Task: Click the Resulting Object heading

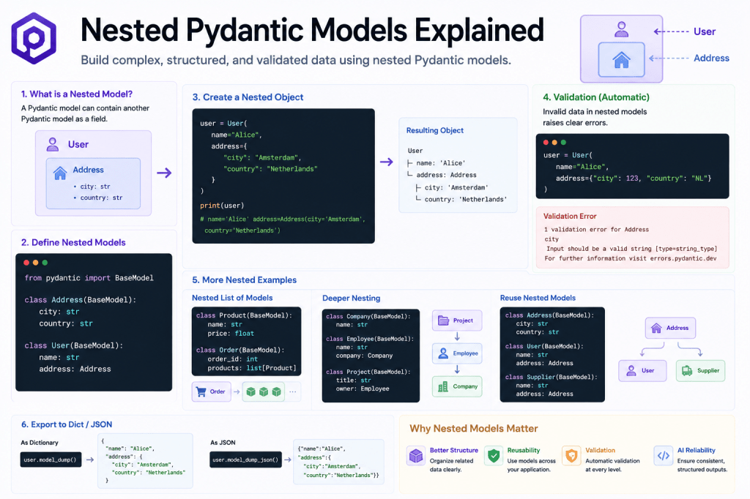Action: click(x=435, y=130)
